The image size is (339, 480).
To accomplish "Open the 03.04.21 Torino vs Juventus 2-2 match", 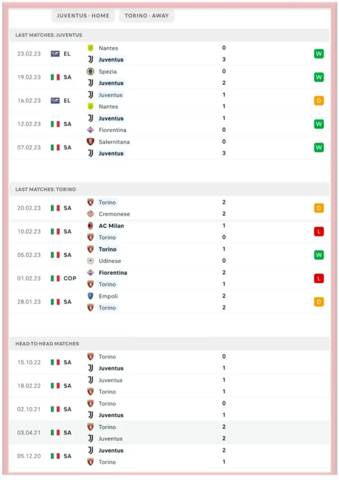I will point(169,433).
